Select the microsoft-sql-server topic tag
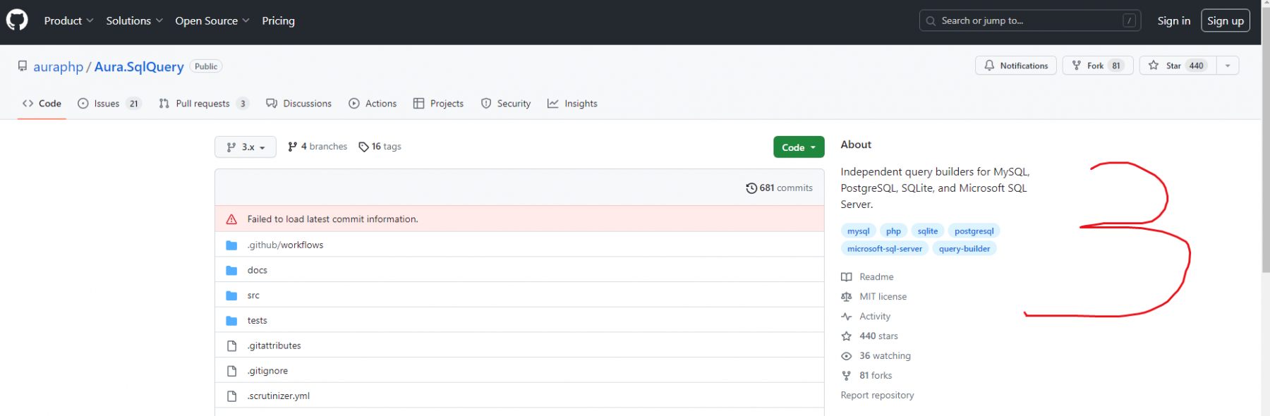Viewport: 1270px width, 416px height. tap(885, 249)
